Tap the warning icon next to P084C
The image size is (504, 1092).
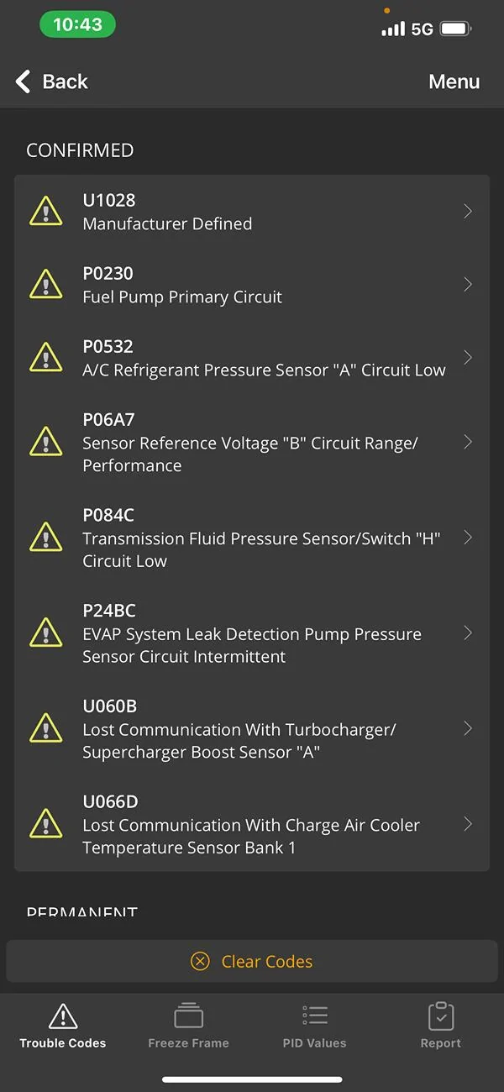[x=46, y=538]
